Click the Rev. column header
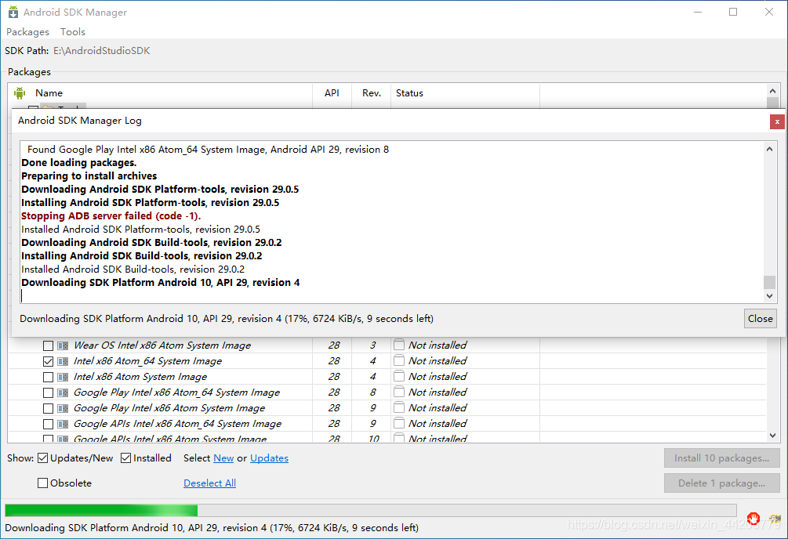The width and height of the screenshot is (788, 539). click(x=372, y=93)
